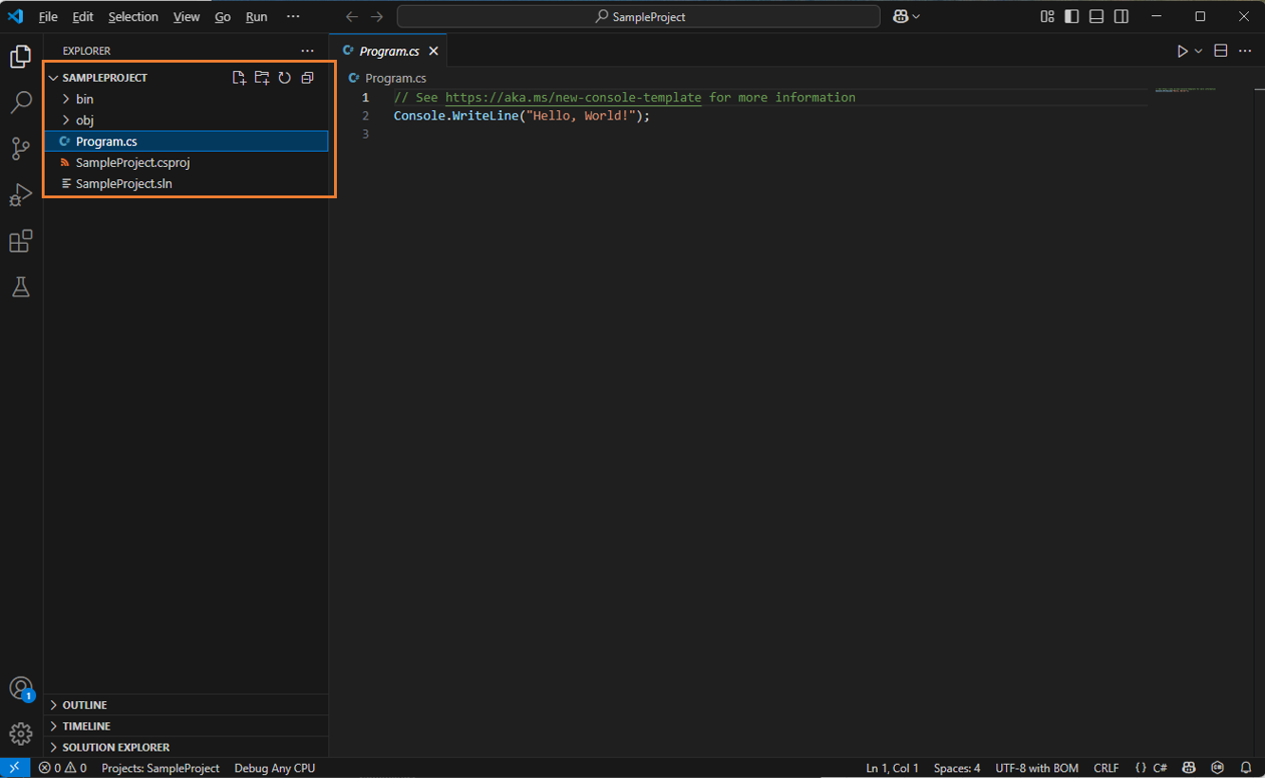The width and height of the screenshot is (1265, 778).
Task: Expand the SOLUTION EXPLORER section
Action: coord(116,747)
